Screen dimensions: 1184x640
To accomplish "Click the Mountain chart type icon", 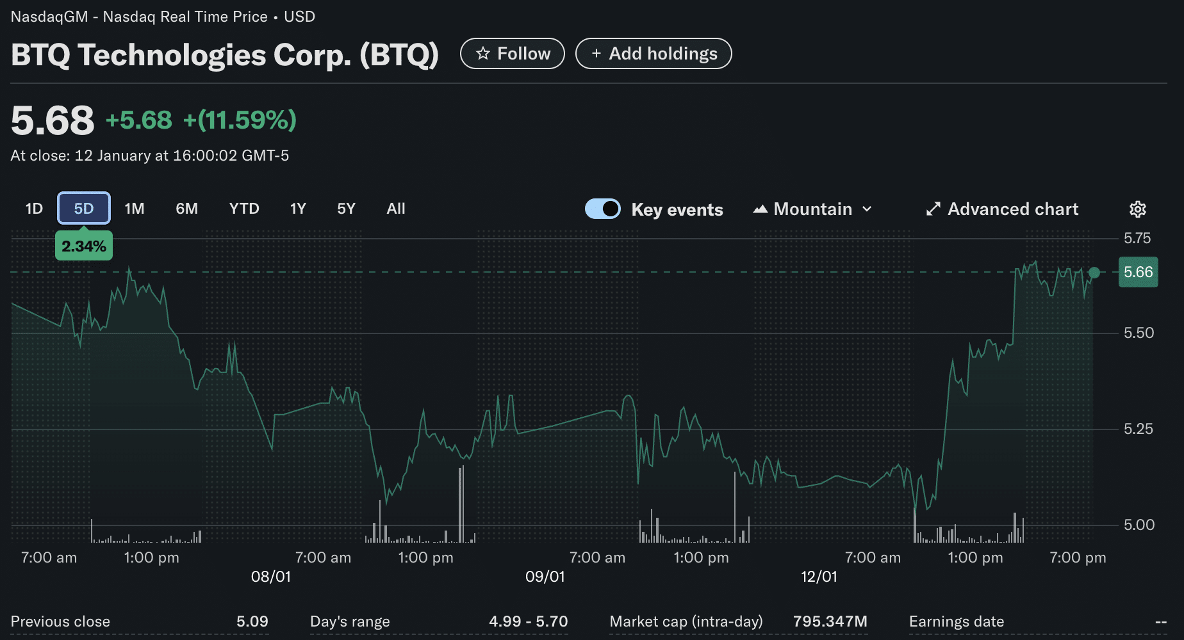I will (761, 209).
